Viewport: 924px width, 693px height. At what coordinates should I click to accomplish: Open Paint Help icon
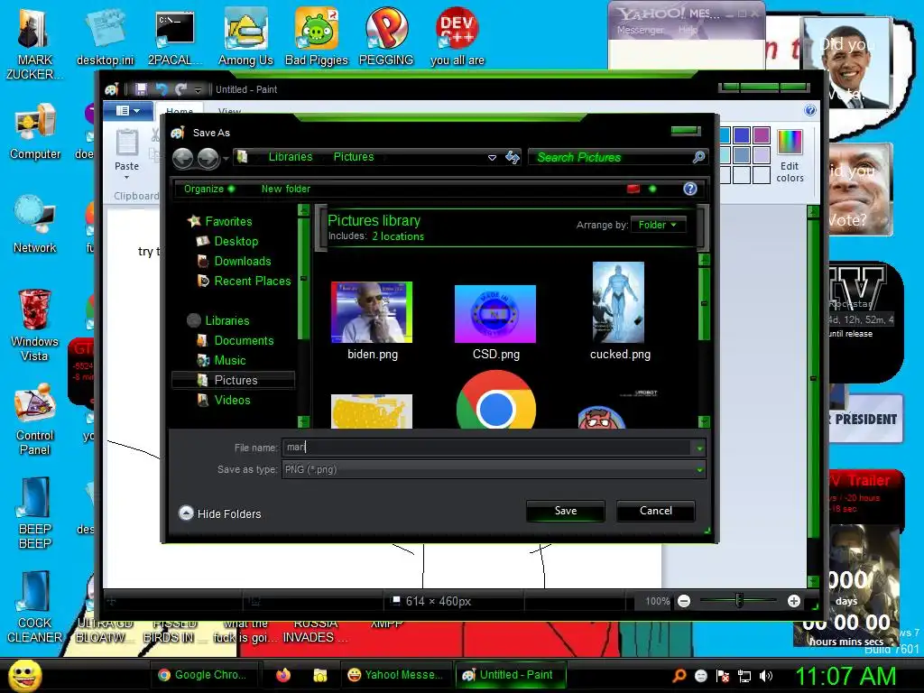[x=810, y=110]
